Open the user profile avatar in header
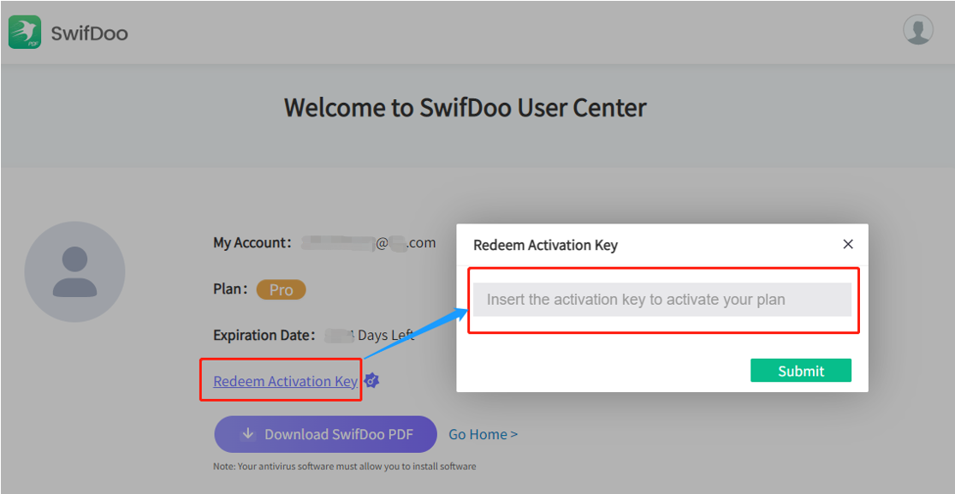The height and width of the screenshot is (494, 955). [918, 30]
